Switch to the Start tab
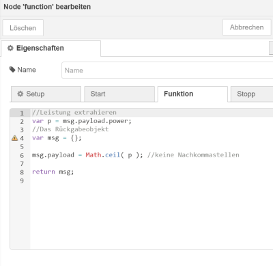Screen dimensions: 273x266 (x=119, y=94)
